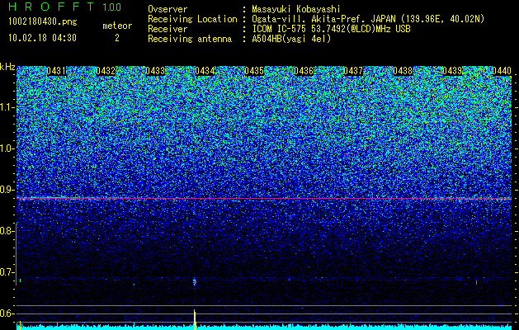Click the 0434 time marker
Screen dimensions: 519x330
[205, 71]
